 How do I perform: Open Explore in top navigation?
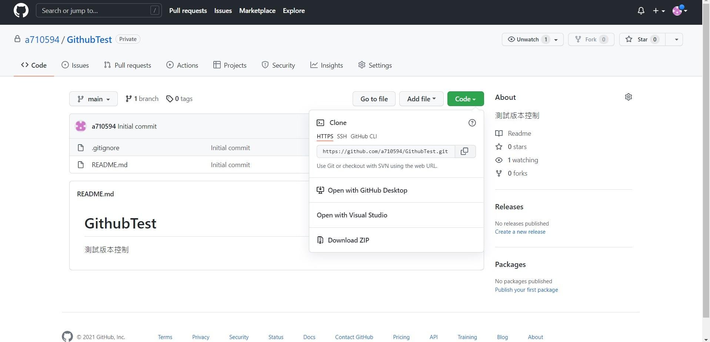point(294,11)
